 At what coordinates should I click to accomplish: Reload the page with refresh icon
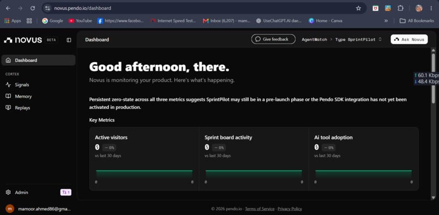(33, 8)
